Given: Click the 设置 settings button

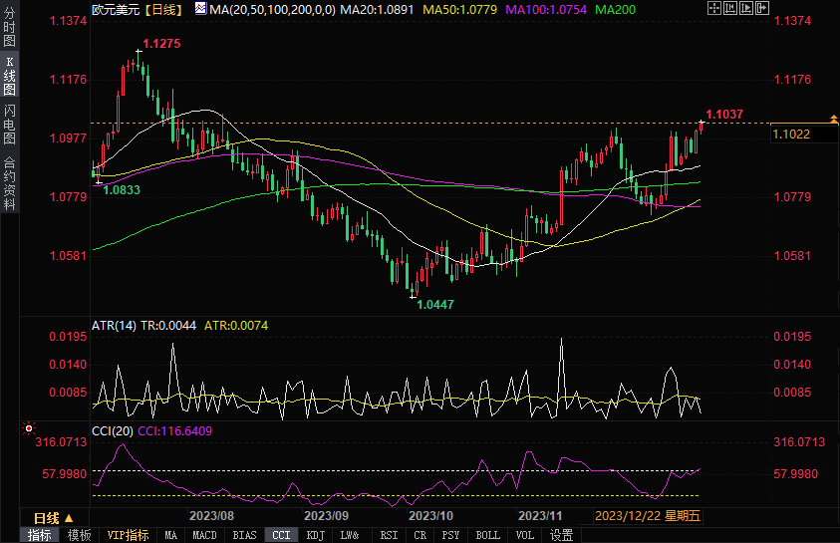Looking at the screenshot, I should 561,535.
